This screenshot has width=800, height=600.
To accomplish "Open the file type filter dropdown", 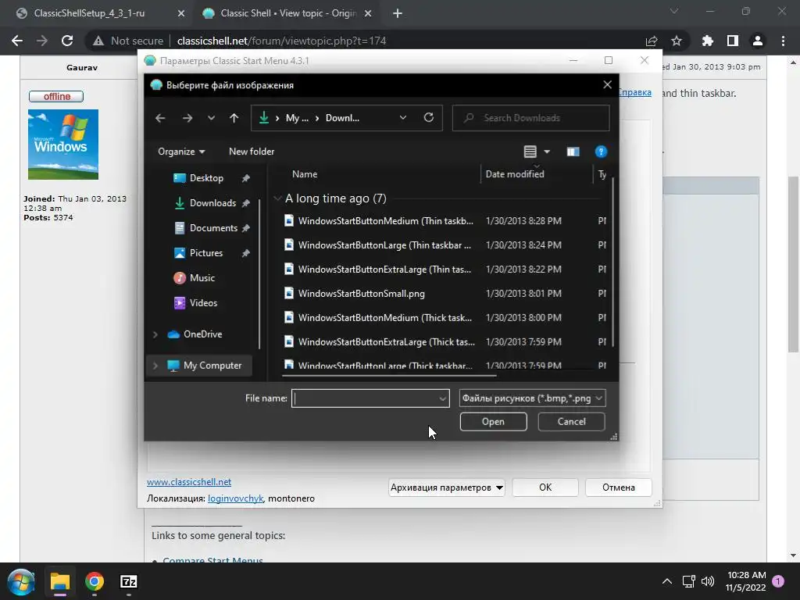I will pyautogui.click(x=532, y=398).
